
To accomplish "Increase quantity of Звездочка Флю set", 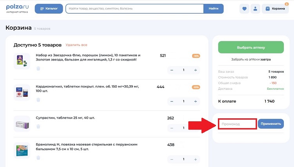I will coord(195,70).
